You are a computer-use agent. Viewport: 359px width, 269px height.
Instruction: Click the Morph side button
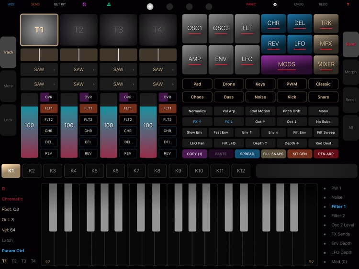pos(350,72)
